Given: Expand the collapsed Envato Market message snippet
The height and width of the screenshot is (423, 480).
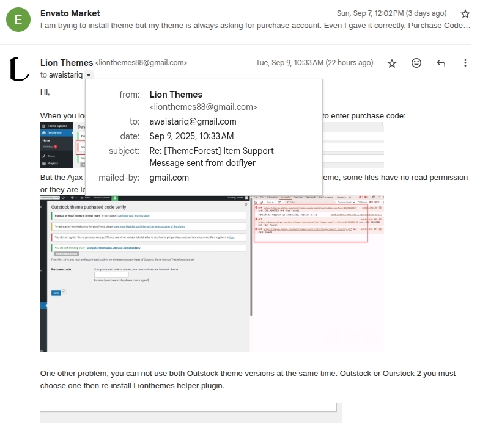Looking at the screenshot, I should click(x=255, y=26).
